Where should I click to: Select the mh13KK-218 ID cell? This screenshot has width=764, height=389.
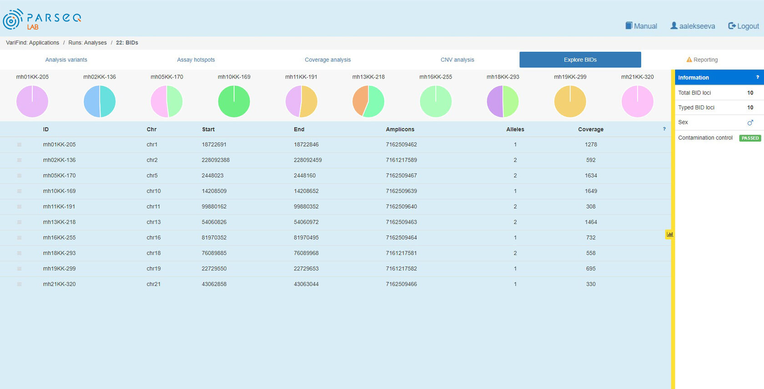tap(60, 222)
